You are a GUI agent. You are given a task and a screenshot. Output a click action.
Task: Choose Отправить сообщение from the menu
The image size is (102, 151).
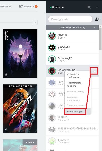point(73,76)
